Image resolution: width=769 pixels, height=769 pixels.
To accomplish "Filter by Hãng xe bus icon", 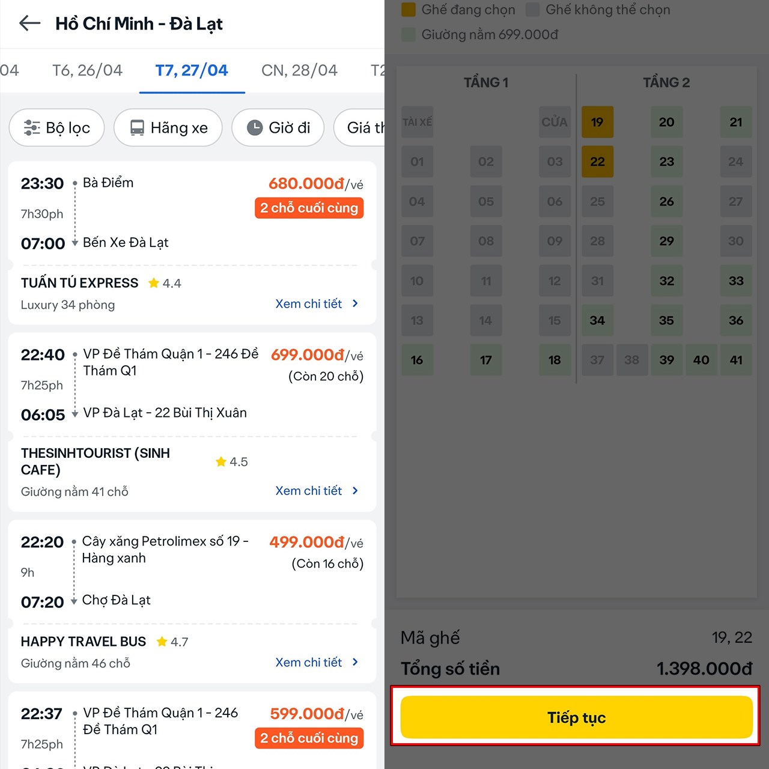I will point(168,127).
